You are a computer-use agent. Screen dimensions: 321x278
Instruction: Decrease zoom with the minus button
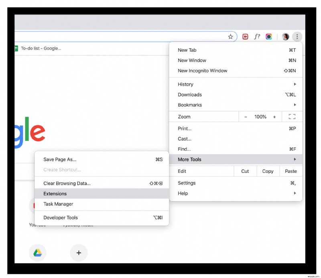(246, 117)
